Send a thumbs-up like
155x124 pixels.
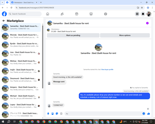(148, 114)
